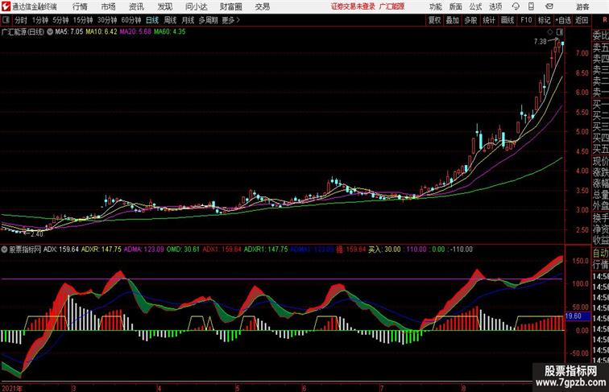
Task: Open the 发现 menu
Action: click(x=164, y=6)
